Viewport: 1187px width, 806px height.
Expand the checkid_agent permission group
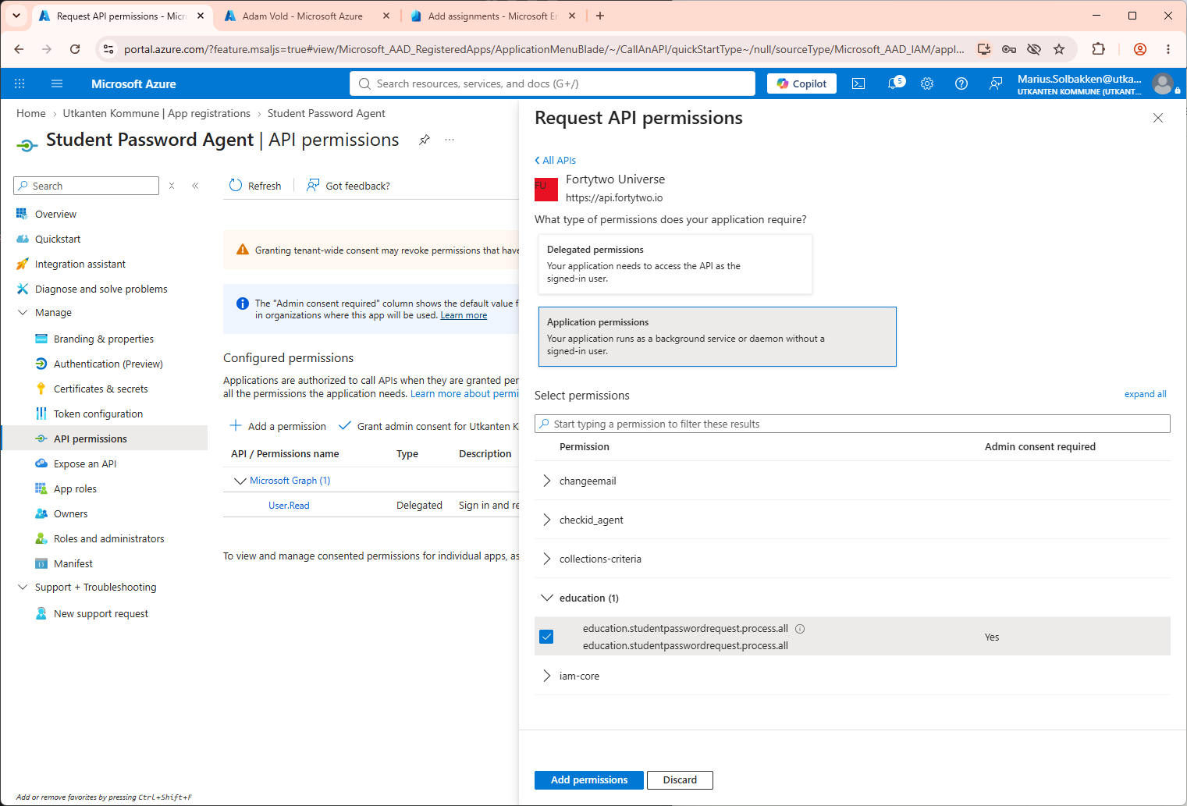click(x=546, y=520)
